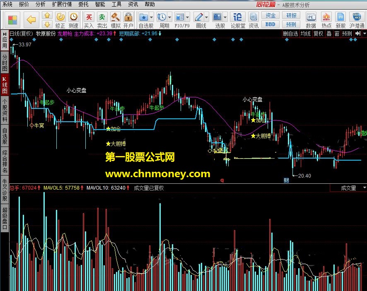Expand the 选股 dropdown arrow
Image resolution: width=367 pixels, height=291 pixels.
pyautogui.click(x=225, y=17)
